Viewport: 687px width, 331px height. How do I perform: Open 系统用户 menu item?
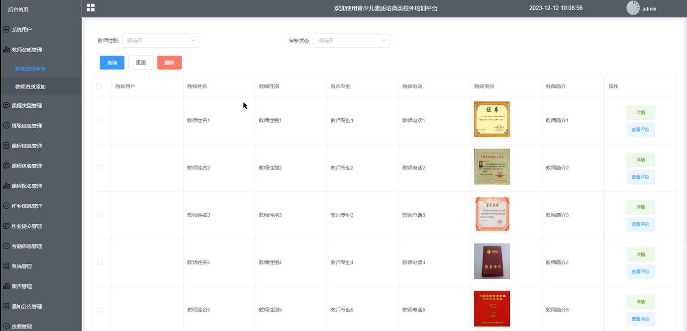point(41,29)
